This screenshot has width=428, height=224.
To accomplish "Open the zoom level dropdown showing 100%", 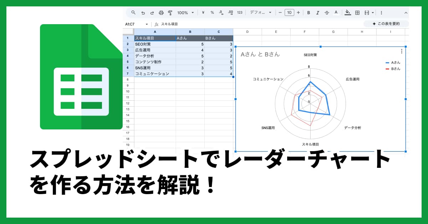I will pos(185,12).
